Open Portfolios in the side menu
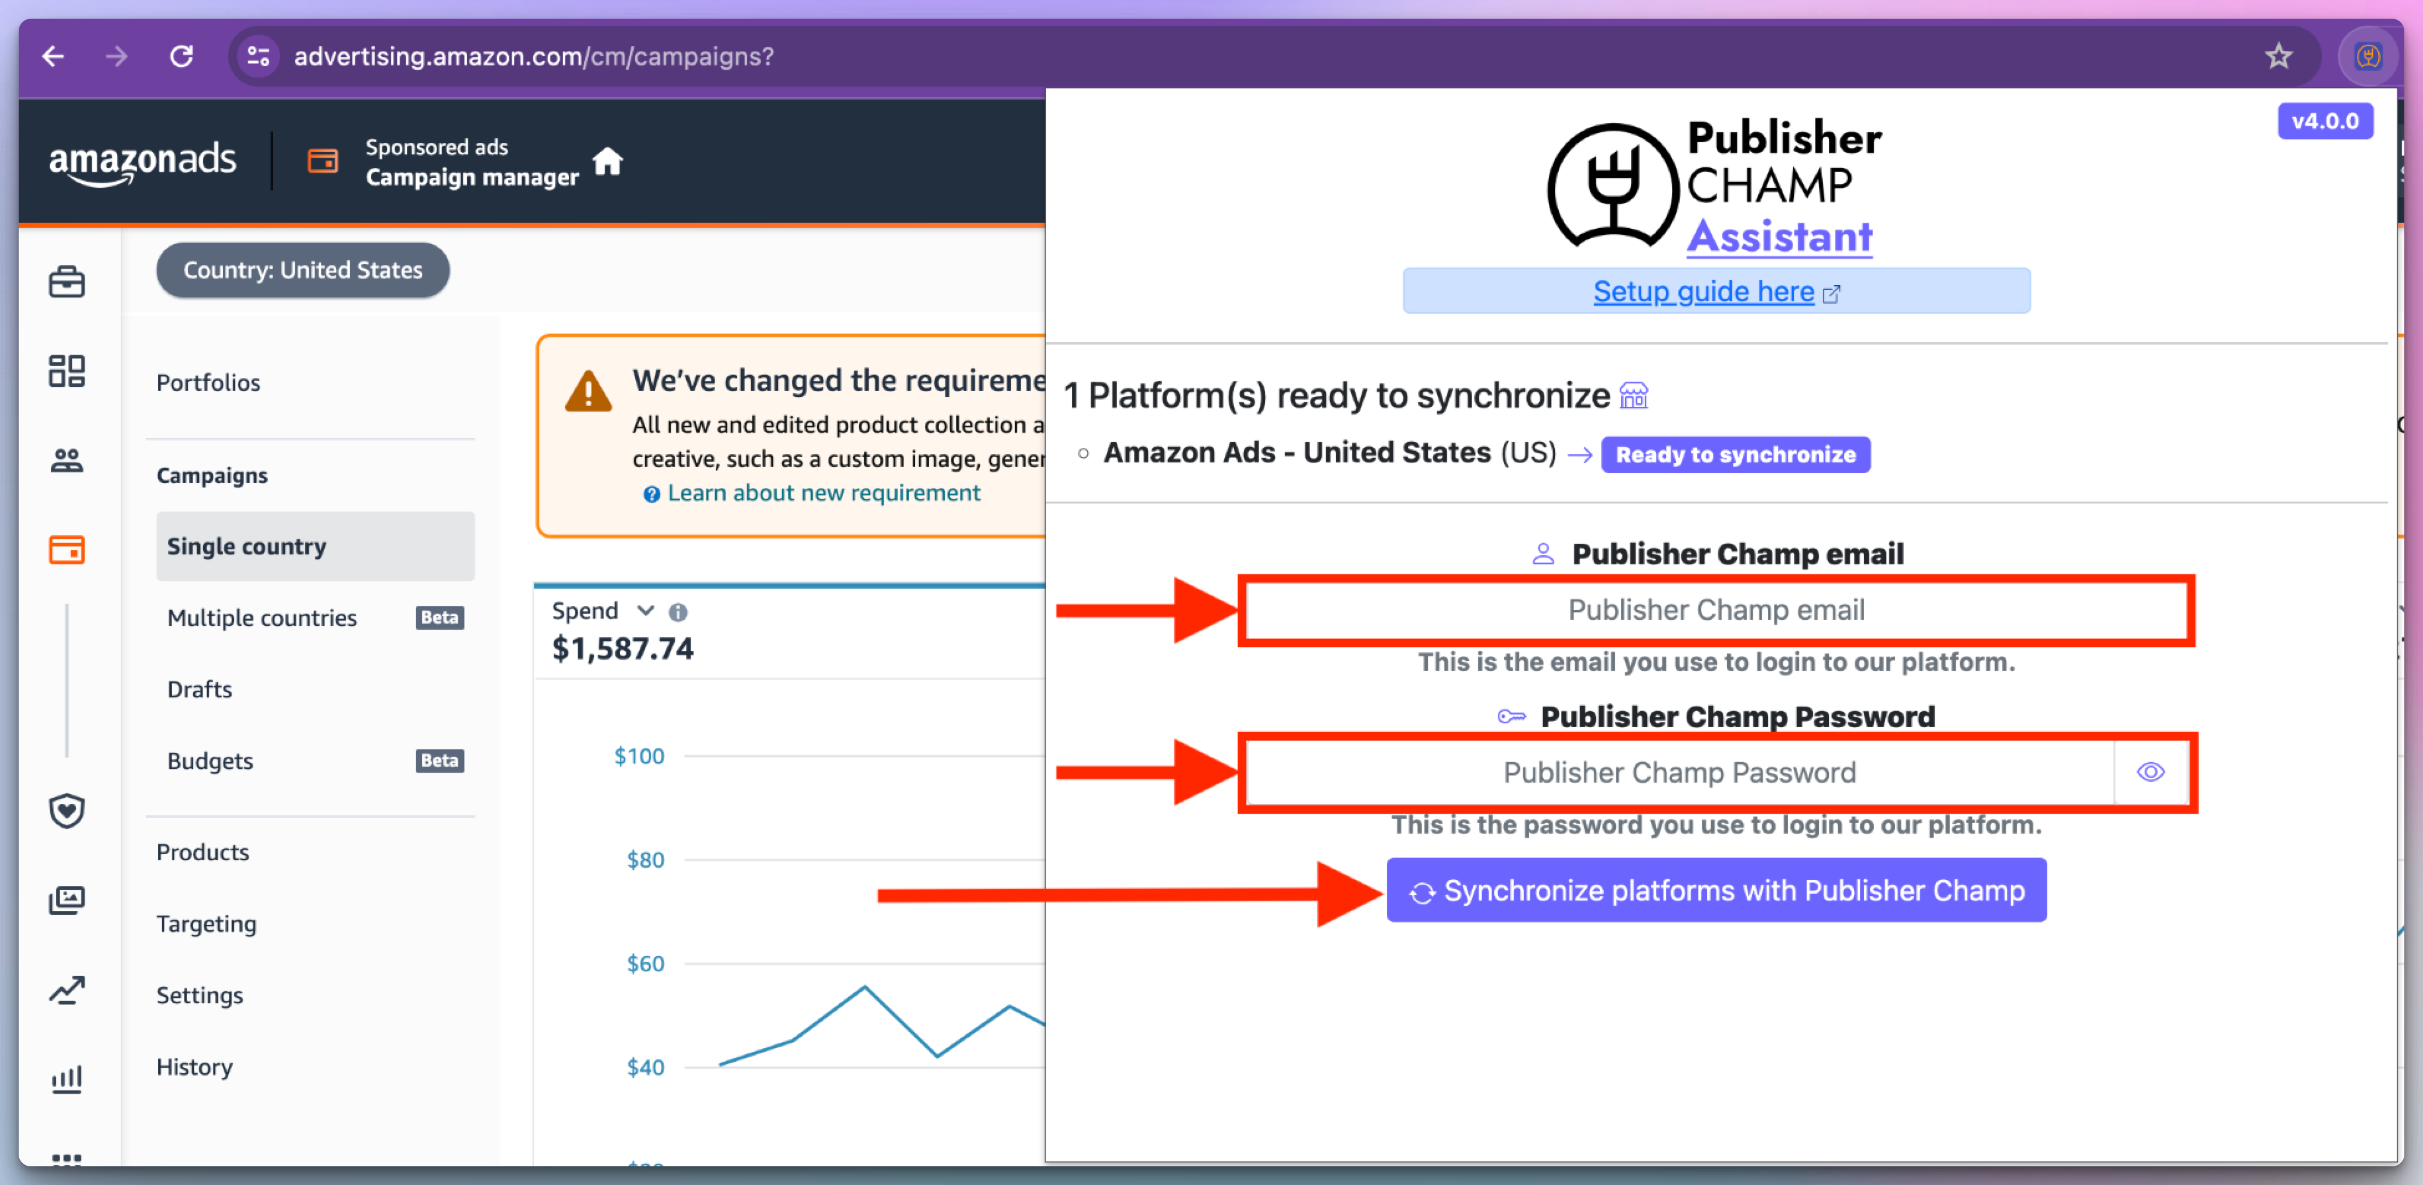This screenshot has width=2423, height=1185. coord(208,383)
